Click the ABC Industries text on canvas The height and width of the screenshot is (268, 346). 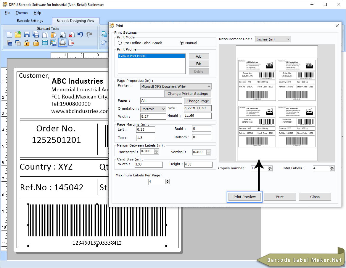(x=77, y=81)
